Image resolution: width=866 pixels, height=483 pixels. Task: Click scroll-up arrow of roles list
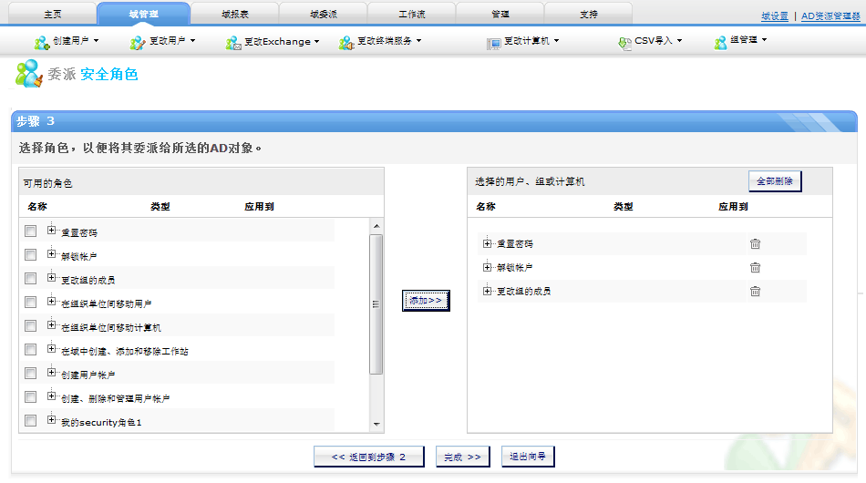tap(376, 226)
